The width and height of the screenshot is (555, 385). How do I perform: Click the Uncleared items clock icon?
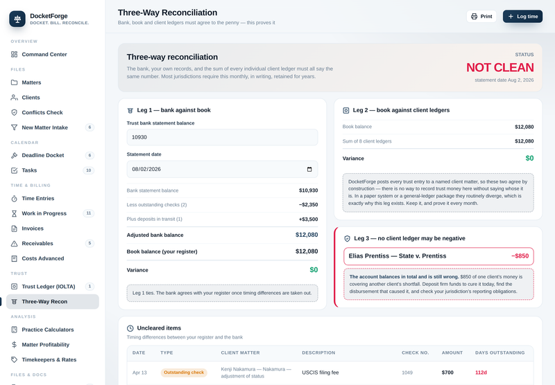coord(130,328)
